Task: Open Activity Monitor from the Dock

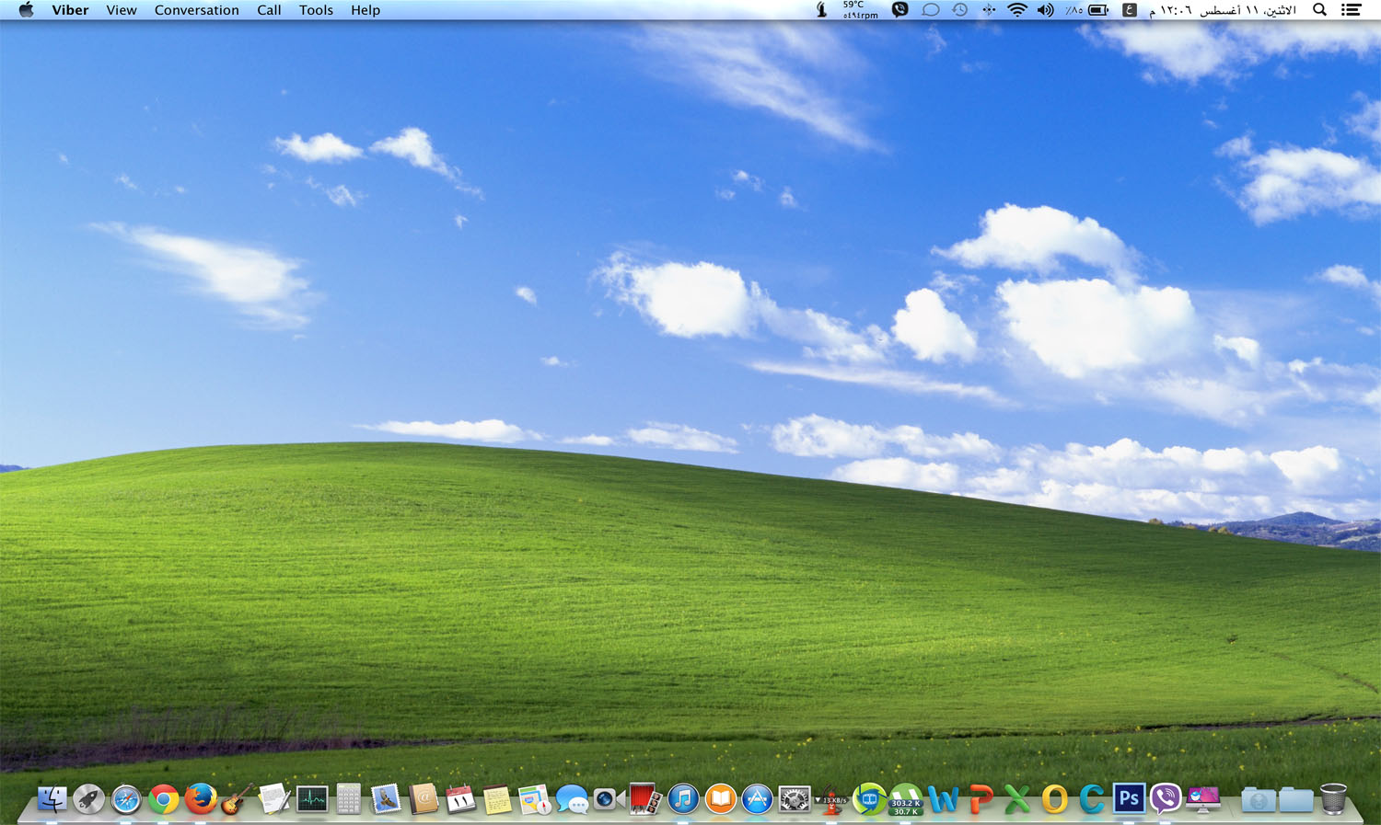Action: (x=312, y=798)
